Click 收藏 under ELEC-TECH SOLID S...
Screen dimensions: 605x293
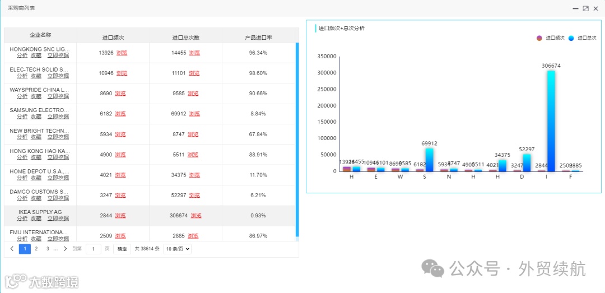(36, 76)
